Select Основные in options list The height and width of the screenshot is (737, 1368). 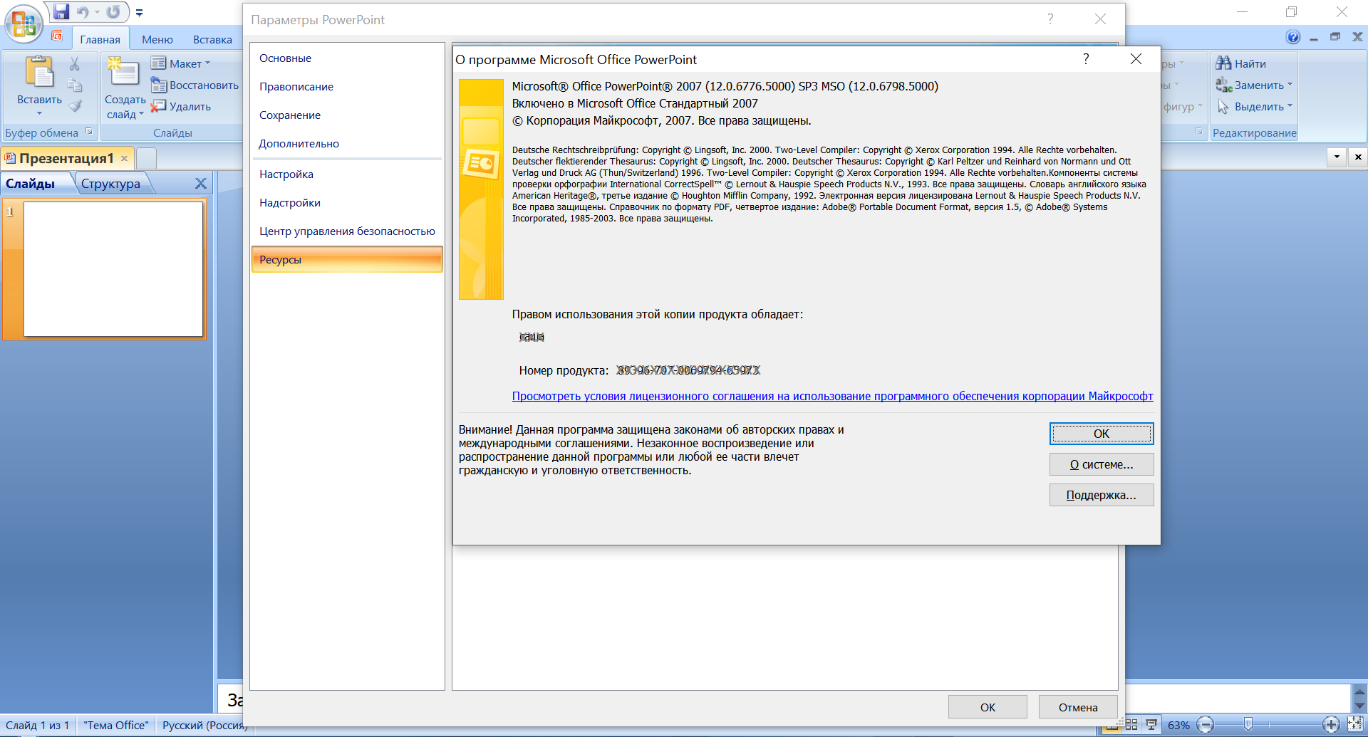coord(347,58)
